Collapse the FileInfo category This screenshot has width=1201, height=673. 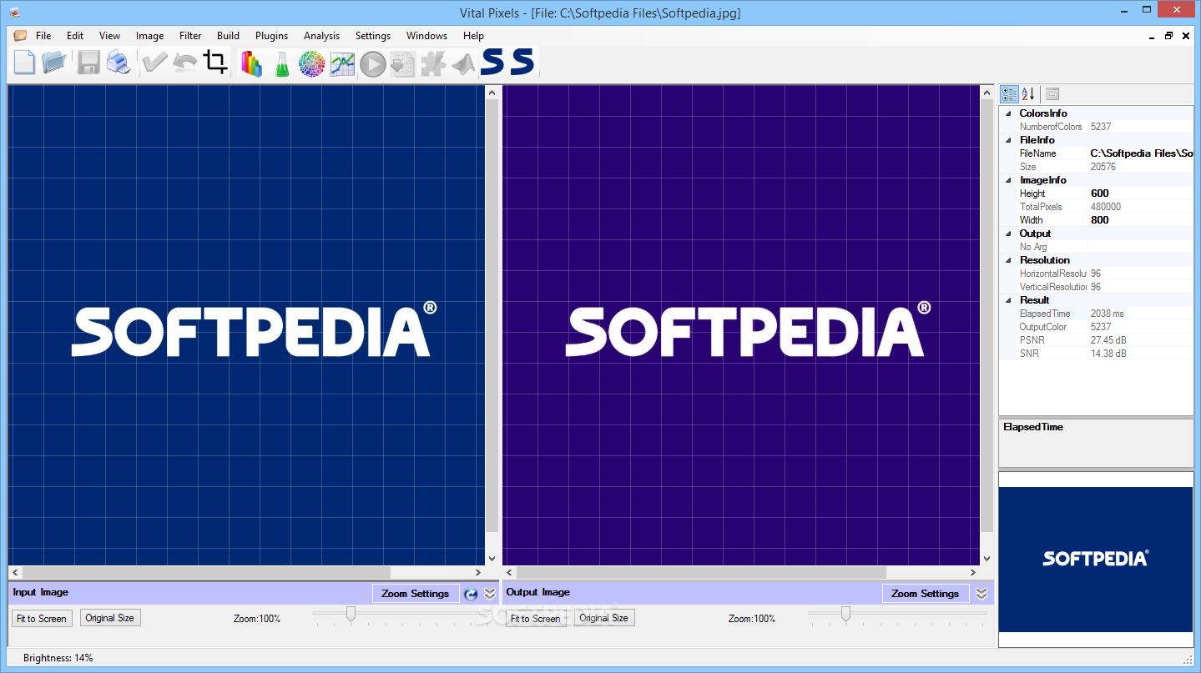tap(1008, 140)
